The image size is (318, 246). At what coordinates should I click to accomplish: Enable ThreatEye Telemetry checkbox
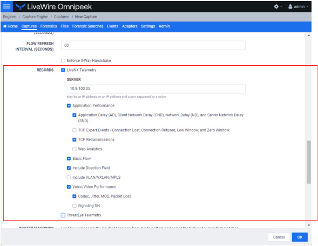(63, 215)
